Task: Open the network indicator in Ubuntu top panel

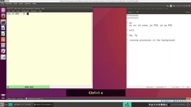Action: (168, 6)
